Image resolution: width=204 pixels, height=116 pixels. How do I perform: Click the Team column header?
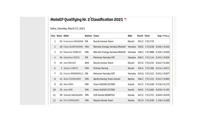96,36
